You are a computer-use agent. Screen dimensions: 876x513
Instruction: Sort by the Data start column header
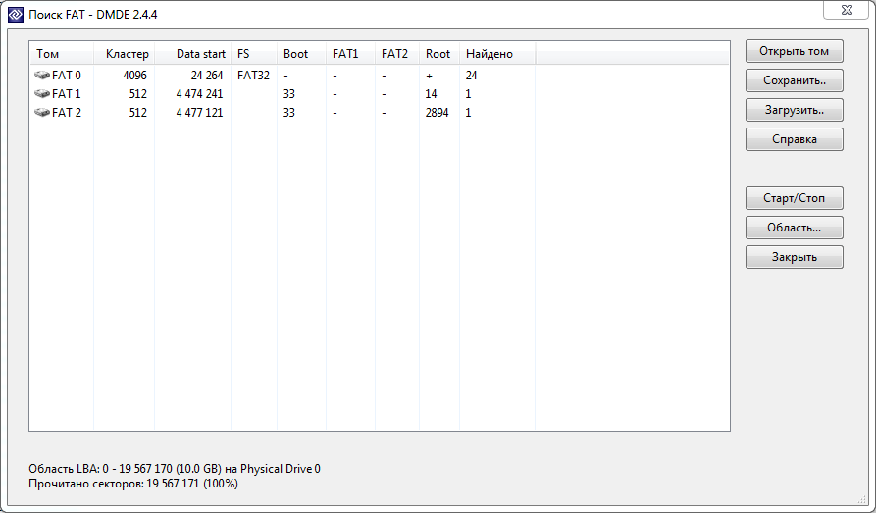(x=192, y=54)
